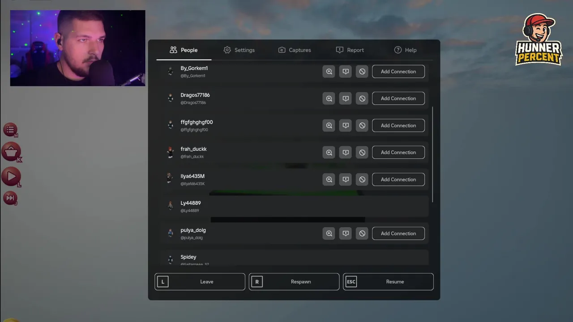Add Connection with pulya_dolg
Viewport: 573px width, 322px height.
398,233
